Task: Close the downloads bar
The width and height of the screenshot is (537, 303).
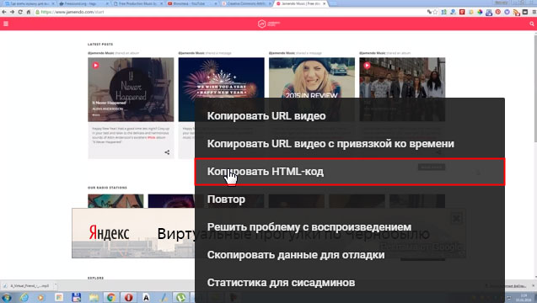Action: (x=534, y=285)
